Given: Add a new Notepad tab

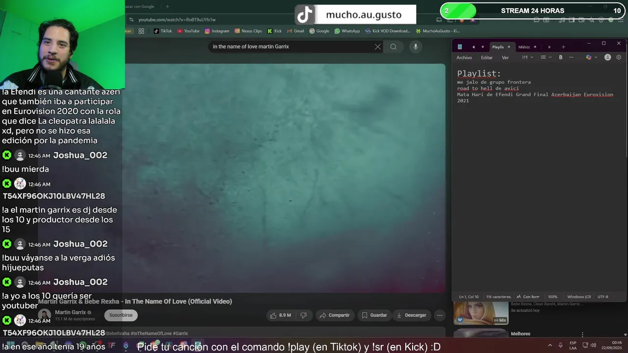Looking at the screenshot, I should click(563, 47).
